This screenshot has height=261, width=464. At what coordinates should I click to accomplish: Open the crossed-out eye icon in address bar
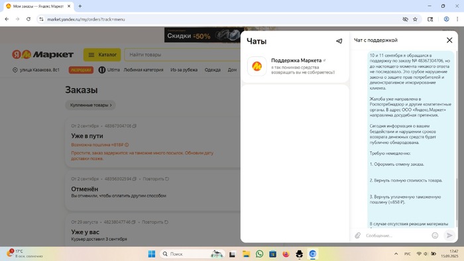coord(405,19)
